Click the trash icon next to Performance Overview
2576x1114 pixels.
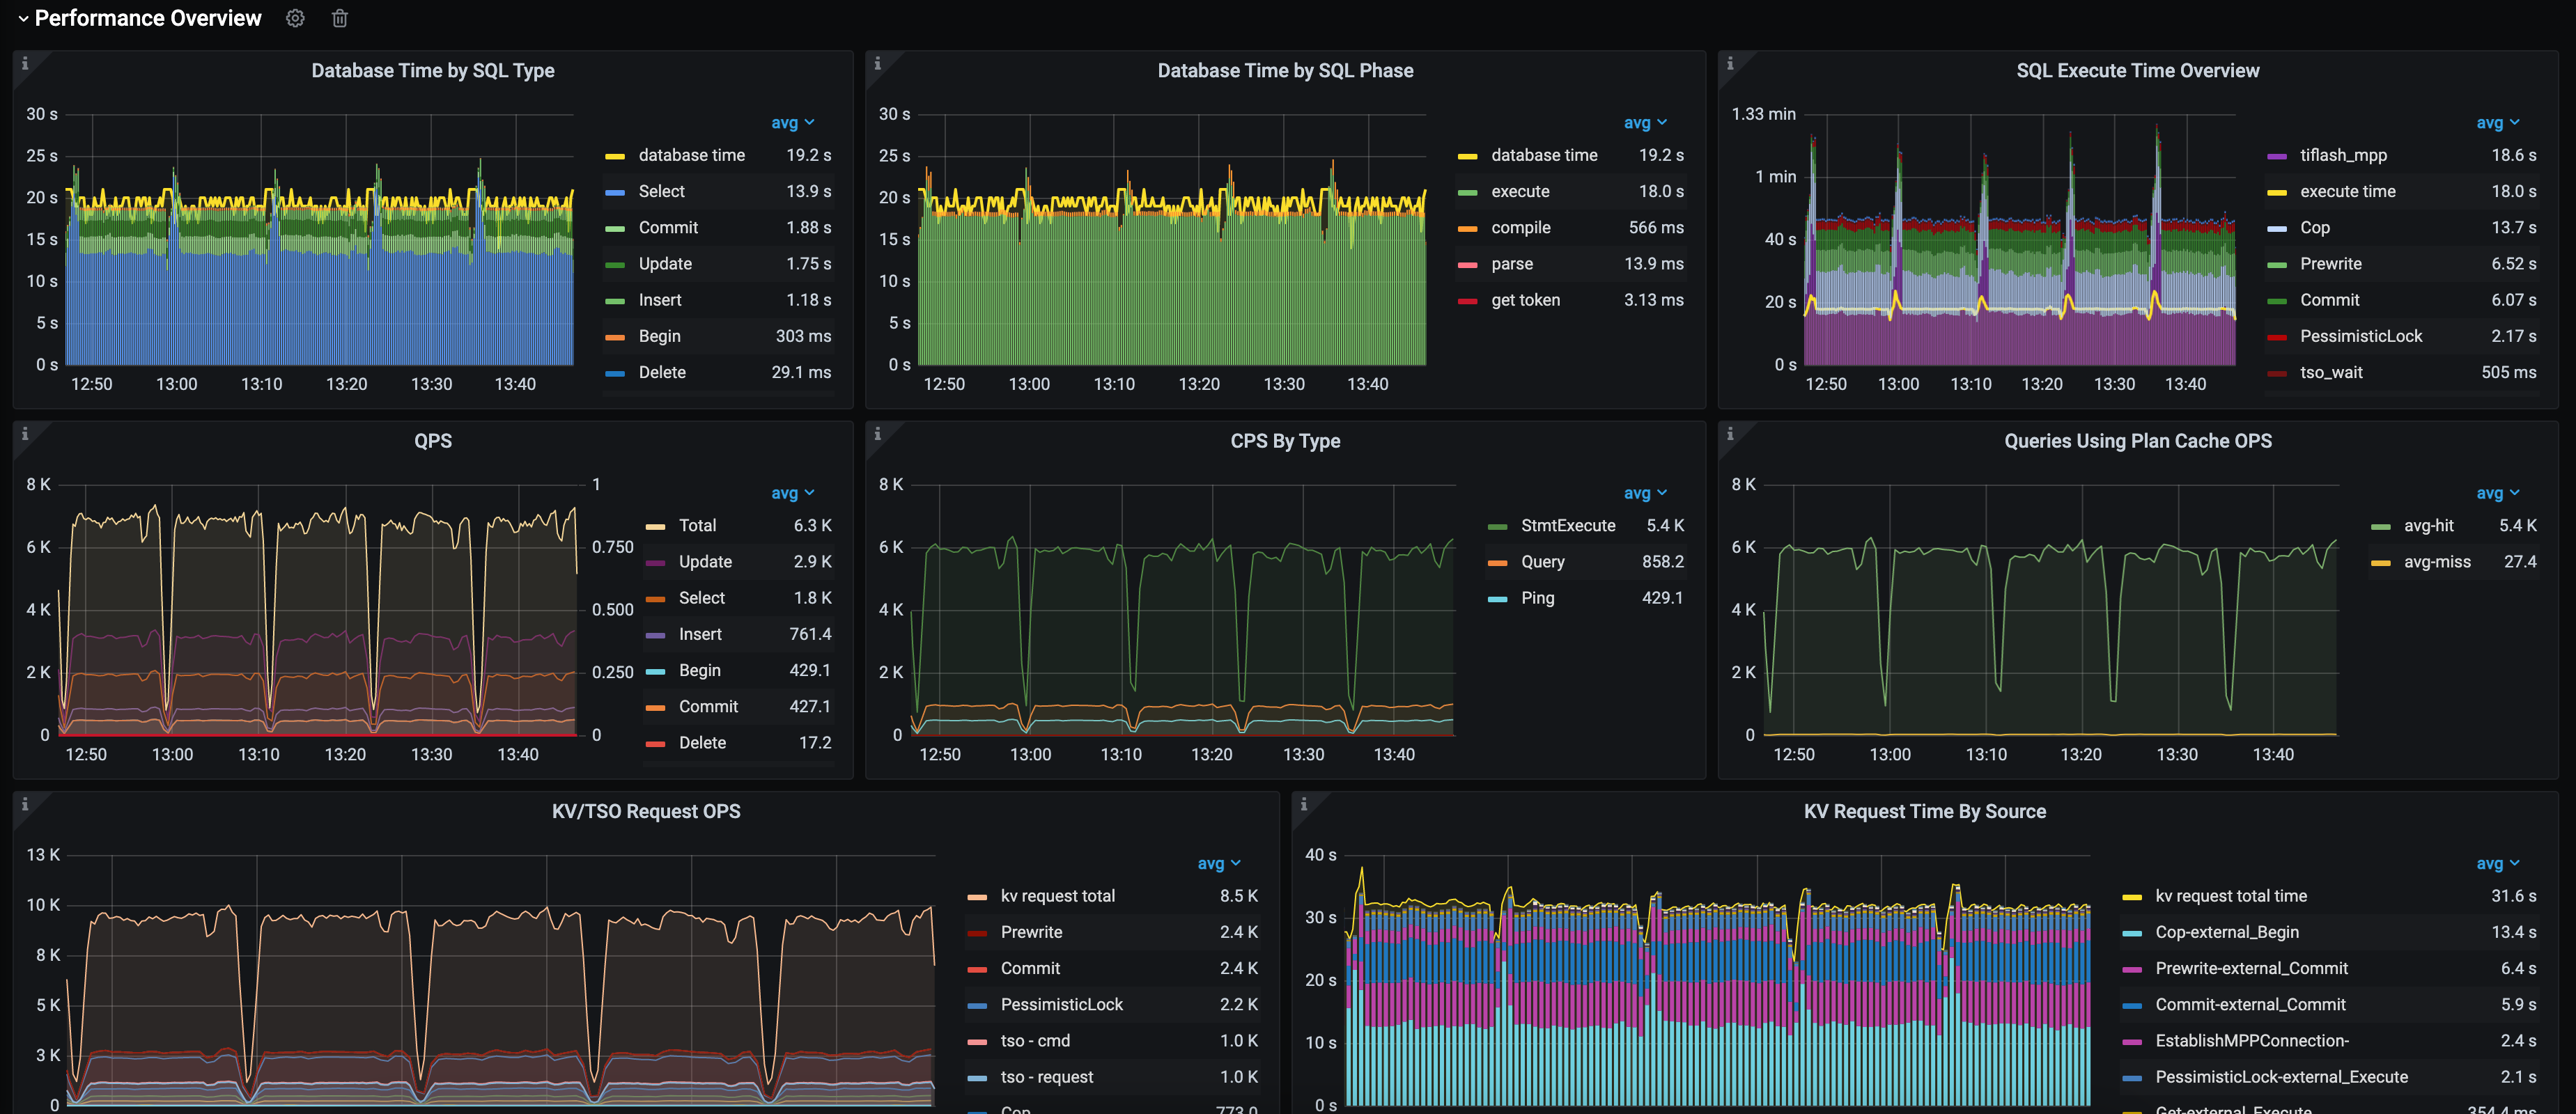pos(339,18)
